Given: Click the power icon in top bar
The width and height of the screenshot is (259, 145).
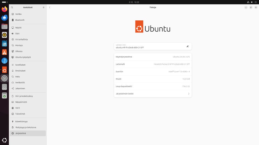Looking at the screenshot, I should 256,2.
